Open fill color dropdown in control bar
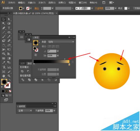Viewport: 140px width, 131px height. click(x=24, y=8)
